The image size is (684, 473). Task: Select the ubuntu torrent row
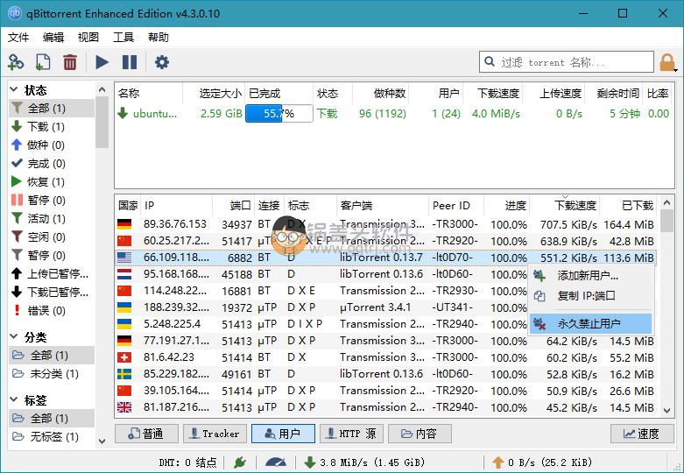click(x=394, y=114)
